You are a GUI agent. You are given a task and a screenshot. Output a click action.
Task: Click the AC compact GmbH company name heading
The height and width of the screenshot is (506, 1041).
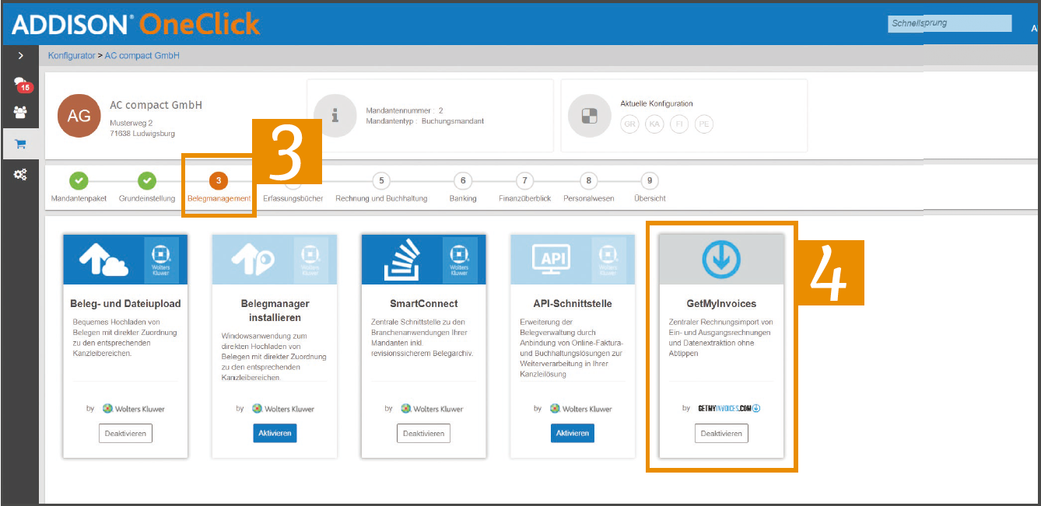[156, 105]
